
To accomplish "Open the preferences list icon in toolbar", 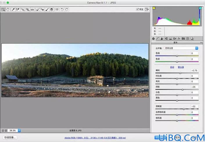I will [x=57, y=10].
